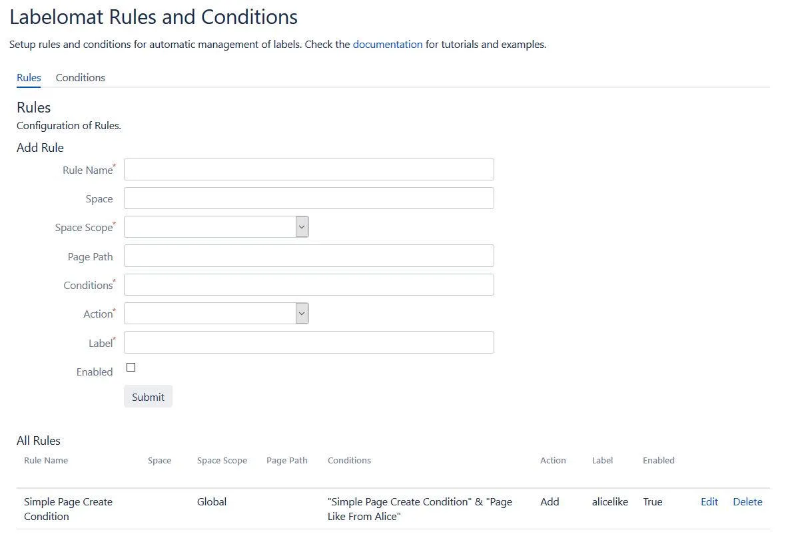The image size is (786, 538).
Task: Click the 'Labelomat Rules and Conditions' page title
Action: tap(153, 17)
